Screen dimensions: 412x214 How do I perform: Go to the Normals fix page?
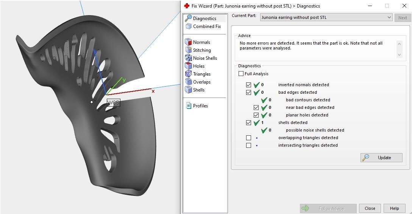pyautogui.click(x=201, y=42)
